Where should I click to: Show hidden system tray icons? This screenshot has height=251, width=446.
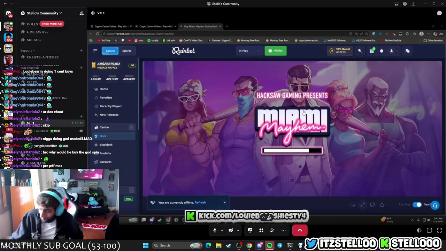[x=412, y=220]
